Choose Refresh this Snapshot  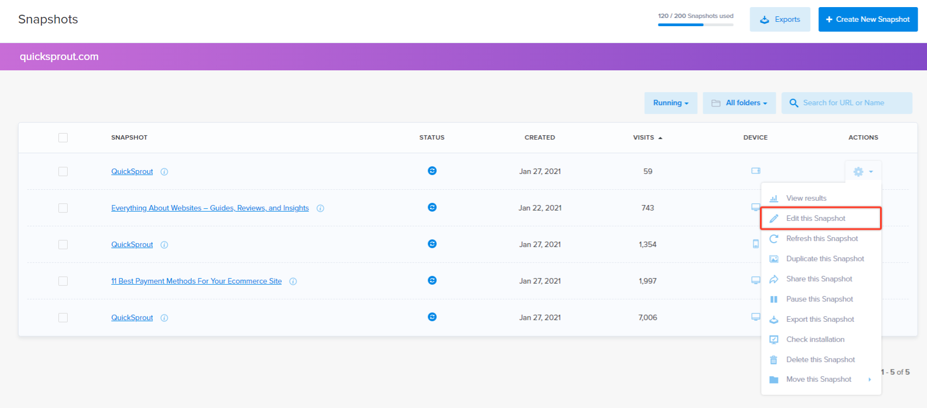point(821,239)
